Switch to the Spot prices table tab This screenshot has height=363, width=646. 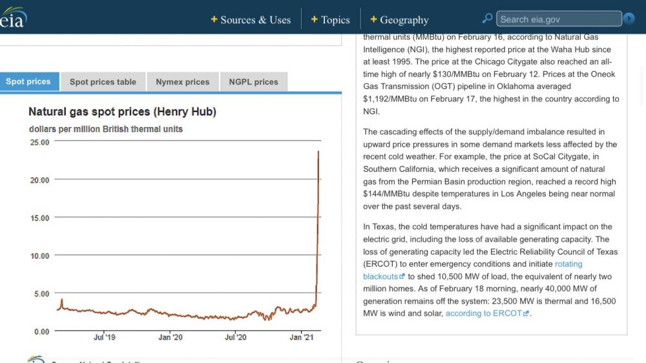pos(103,82)
